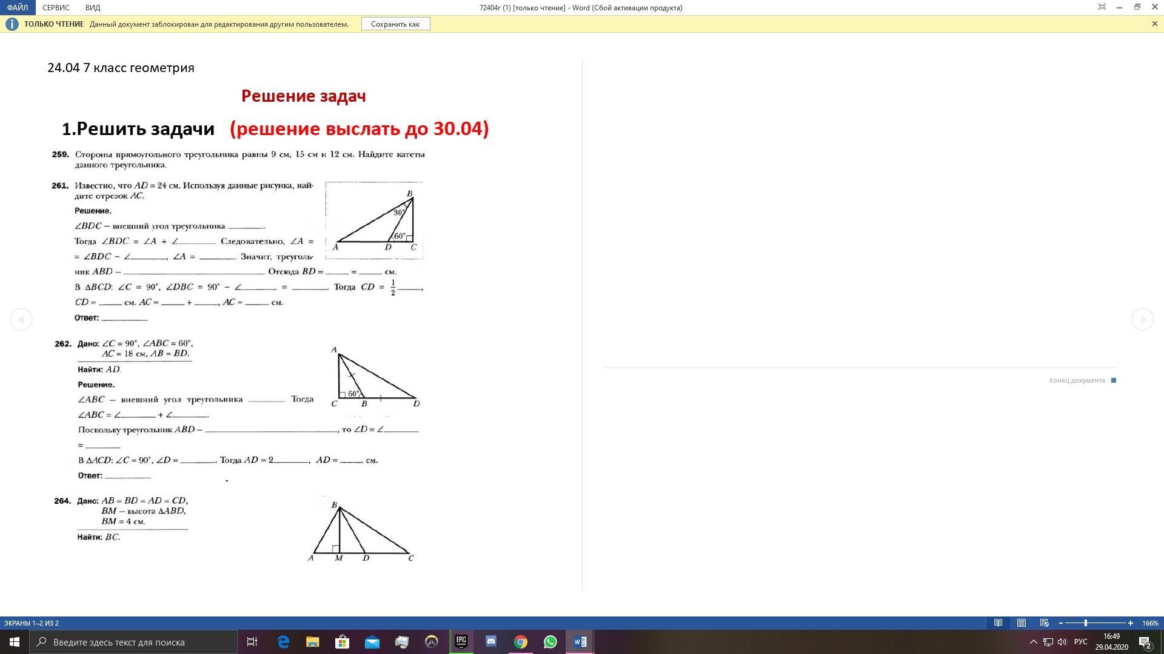1164x654 pixels.
Task: Open Discord from the taskbar
Action: click(x=491, y=642)
